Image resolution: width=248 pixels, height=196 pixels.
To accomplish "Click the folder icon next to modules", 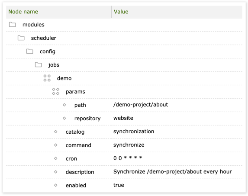I will pyautogui.click(x=13, y=25).
